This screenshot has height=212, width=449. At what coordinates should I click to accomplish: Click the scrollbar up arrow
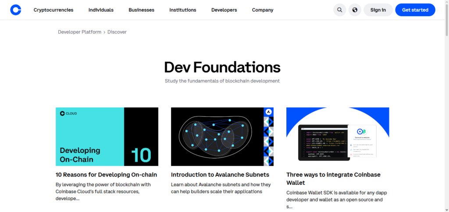pyautogui.click(x=447, y=2)
